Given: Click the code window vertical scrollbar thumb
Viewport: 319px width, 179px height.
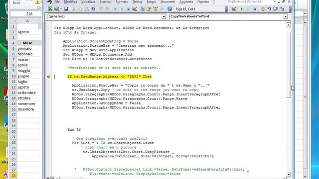Looking at the screenshot, I should click(x=289, y=65).
